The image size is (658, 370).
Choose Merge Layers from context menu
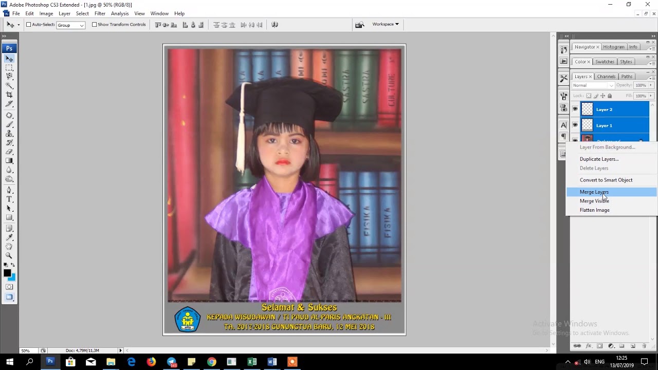[x=611, y=192]
